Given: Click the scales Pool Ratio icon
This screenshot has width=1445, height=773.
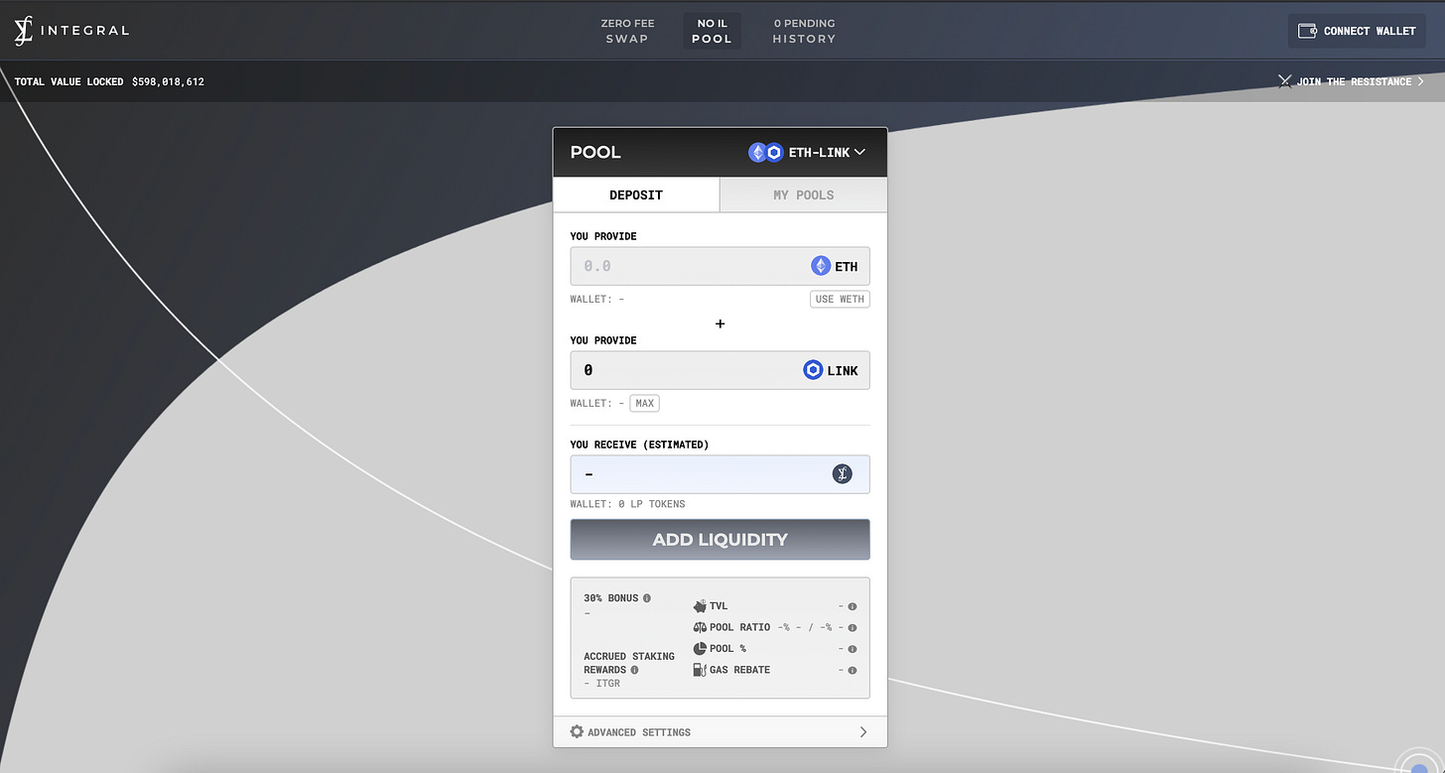Looking at the screenshot, I should tap(700, 627).
